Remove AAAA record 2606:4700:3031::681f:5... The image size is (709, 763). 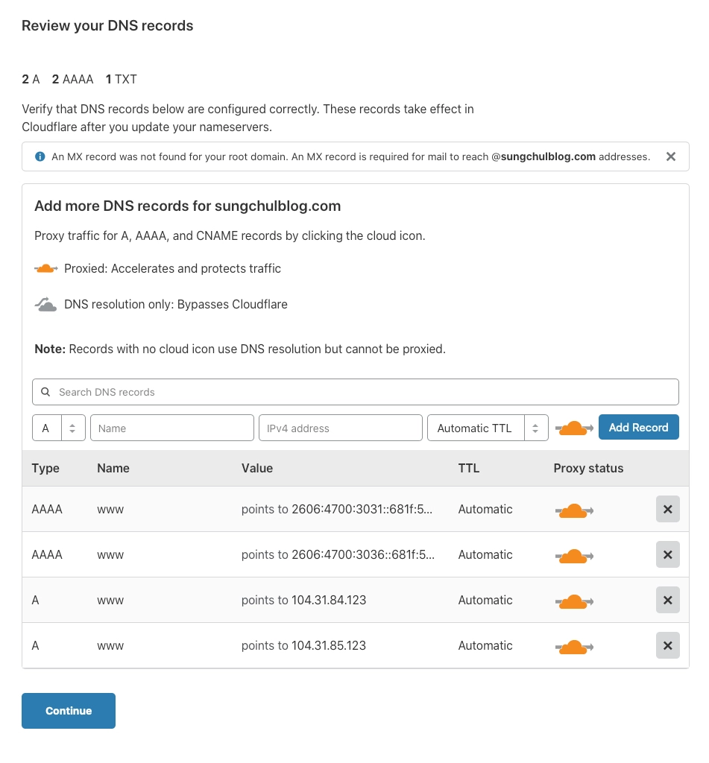[667, 509]
